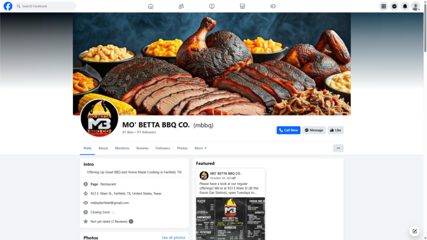Image resolution: width=427 pixels, height=240 pixels.
Task: Open the apps grid menu icon
Action: [x=384, y=6]
